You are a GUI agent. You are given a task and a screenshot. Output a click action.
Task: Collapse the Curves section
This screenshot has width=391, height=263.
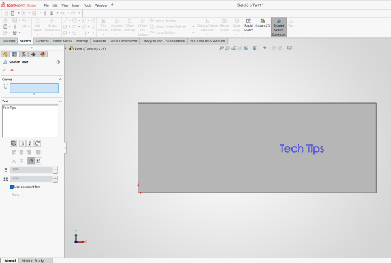pos(60,79)
